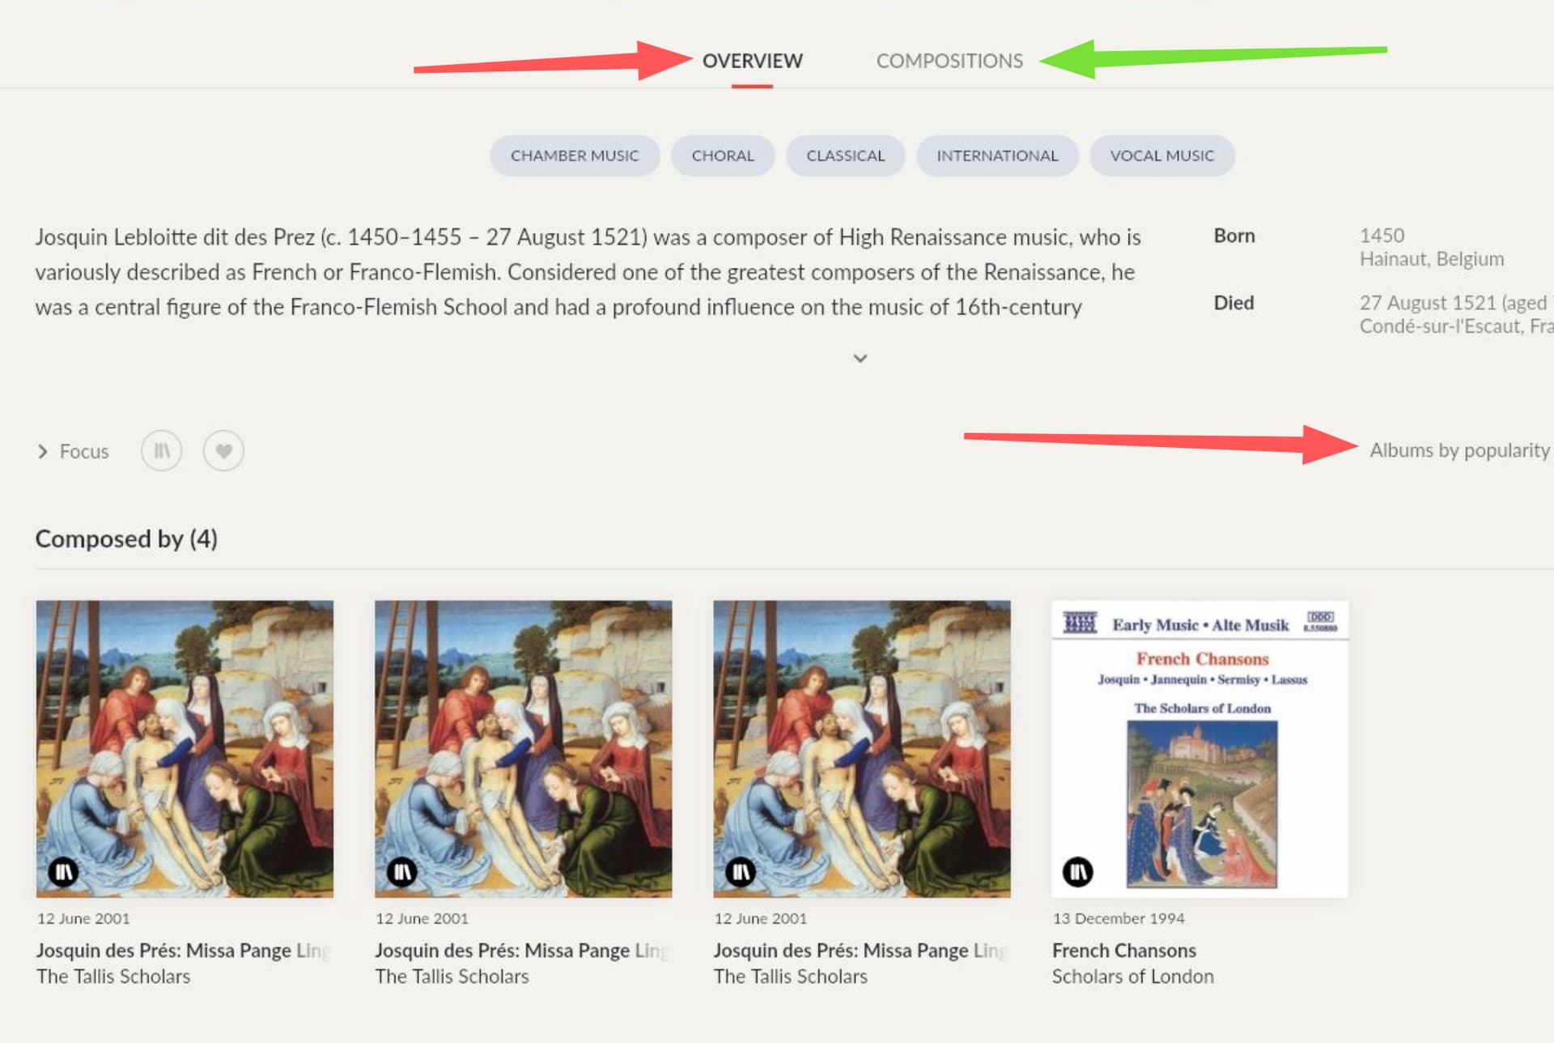Open the Compositions tab
The image size is (1554, 1043).
[949, 61]
